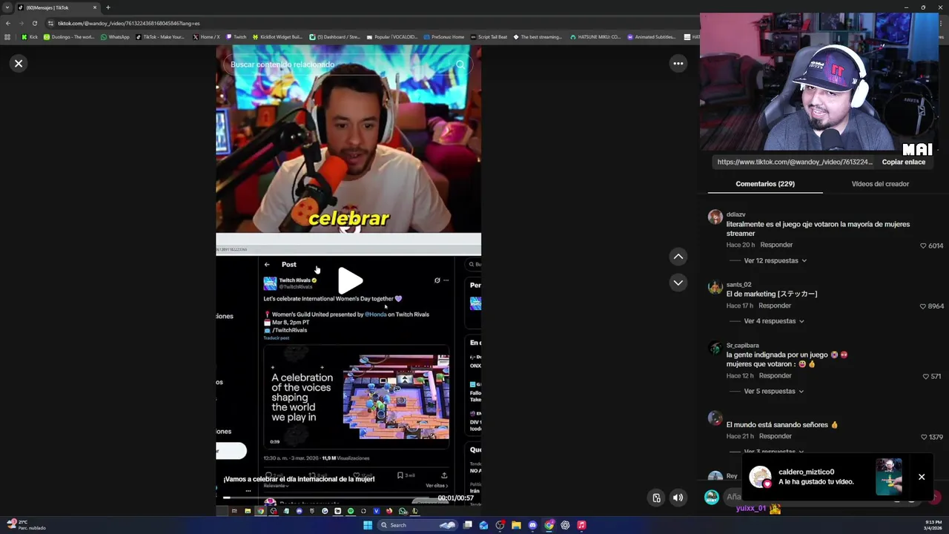Mute the video with the speaker icon

coord(678,498)
